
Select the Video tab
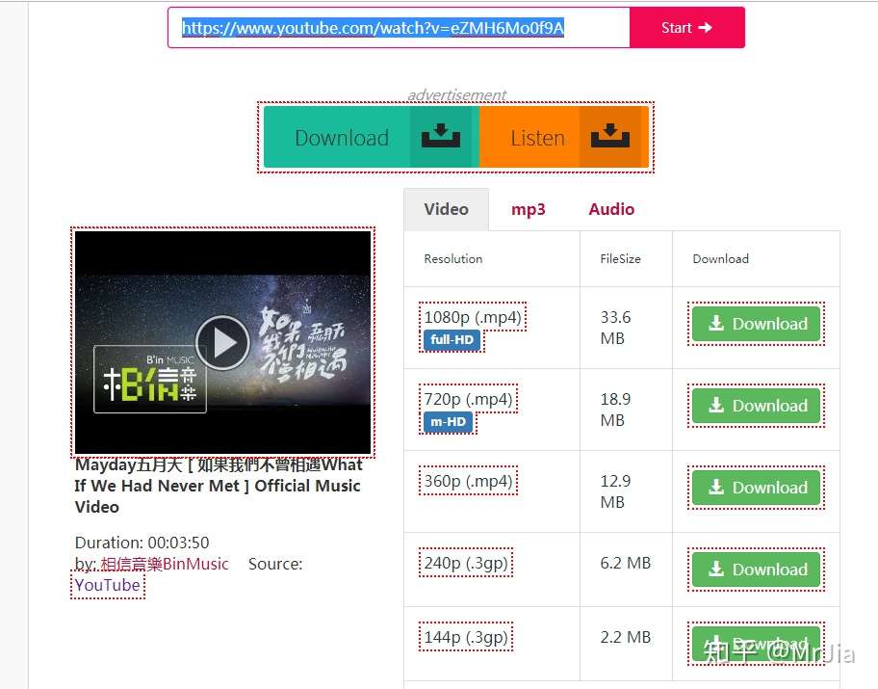(x=446, y=209)
